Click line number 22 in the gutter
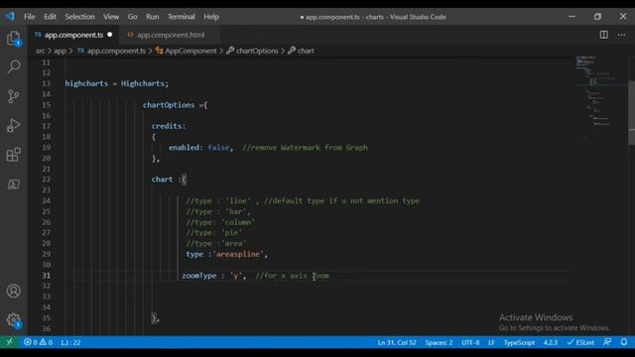The width and height of the screenshot is (635, 357). pos(47,179)
